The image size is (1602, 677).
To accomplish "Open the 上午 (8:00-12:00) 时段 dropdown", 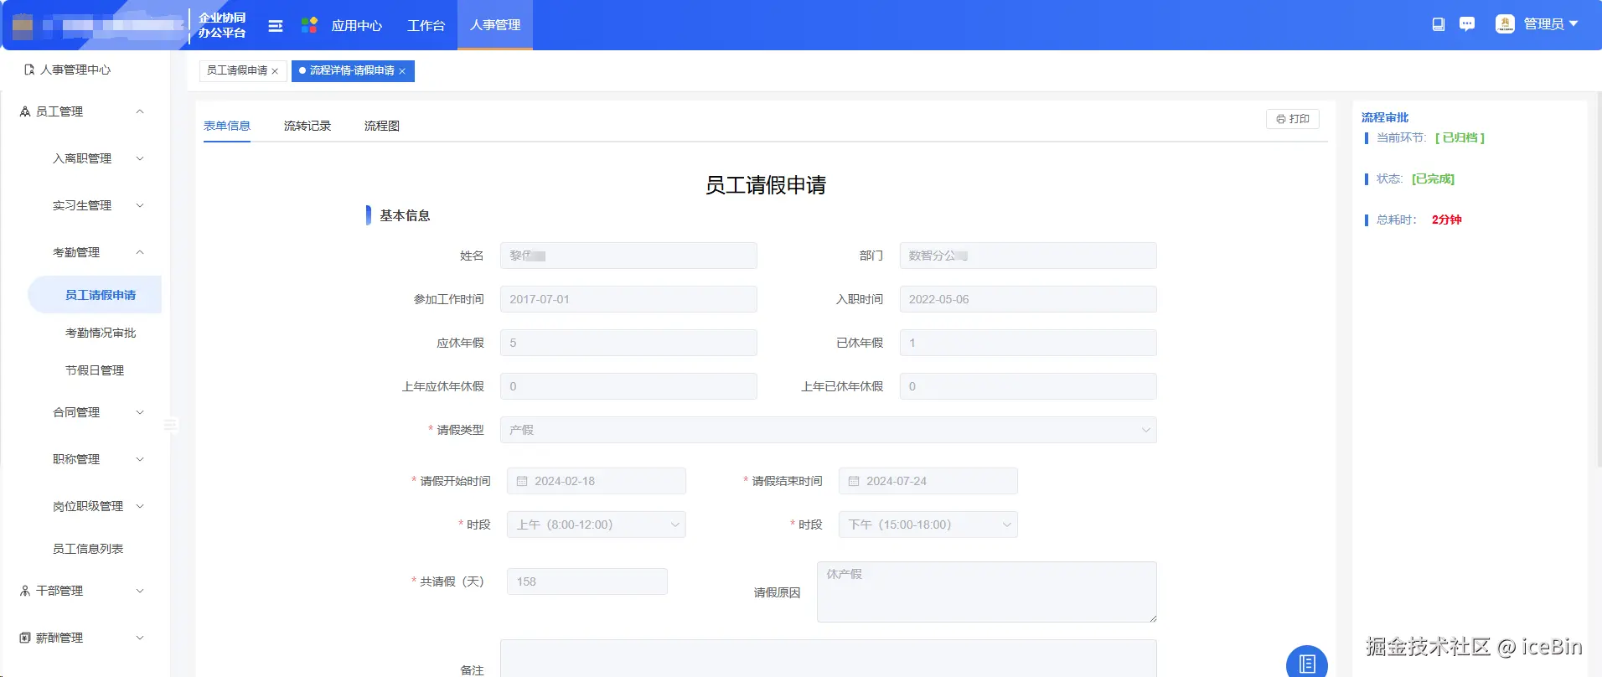I will tap(597, 525).
